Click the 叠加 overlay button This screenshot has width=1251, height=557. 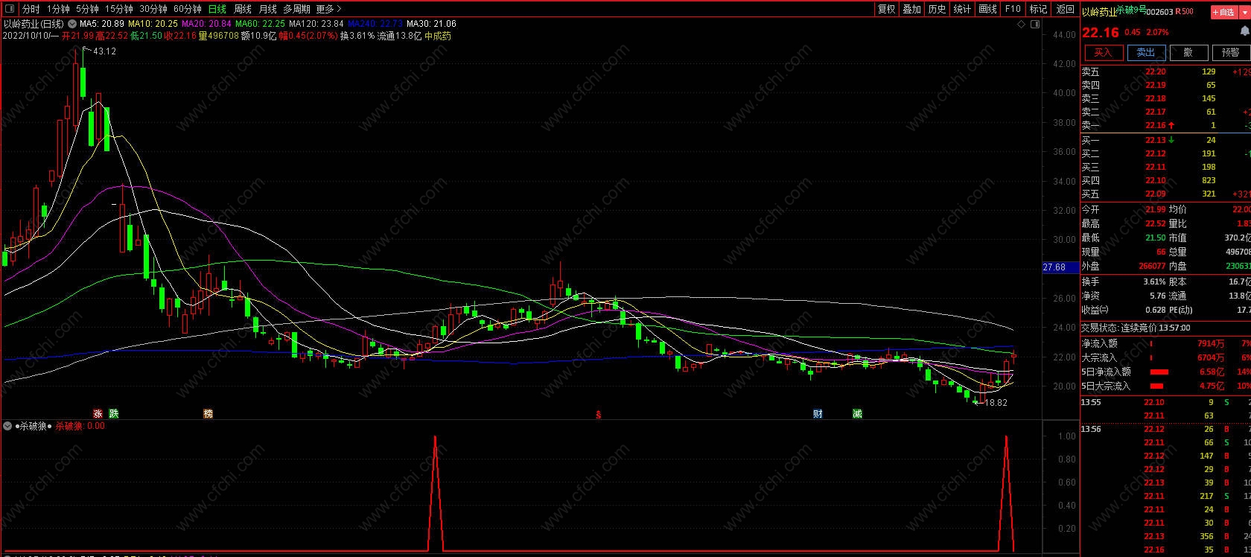point(911,9)
